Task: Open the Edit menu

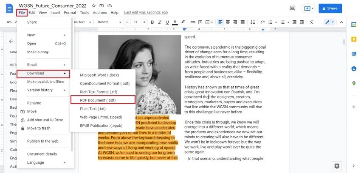Action: pyautogui.click(x=32, y=13)
